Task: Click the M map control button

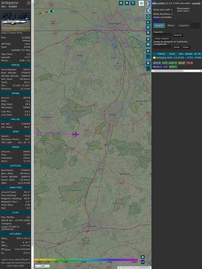Action: tap(148, 45)
